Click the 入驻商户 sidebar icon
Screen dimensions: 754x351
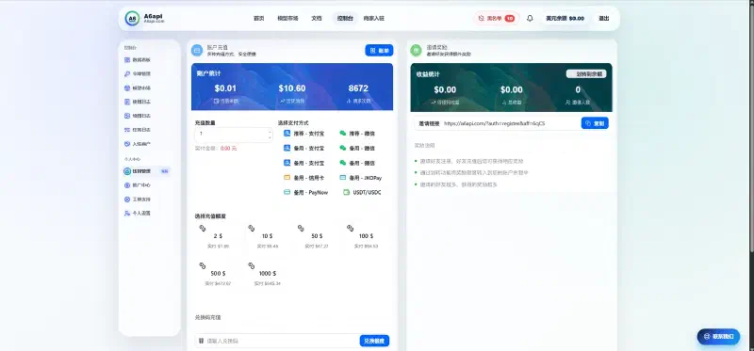pos(127,144)
